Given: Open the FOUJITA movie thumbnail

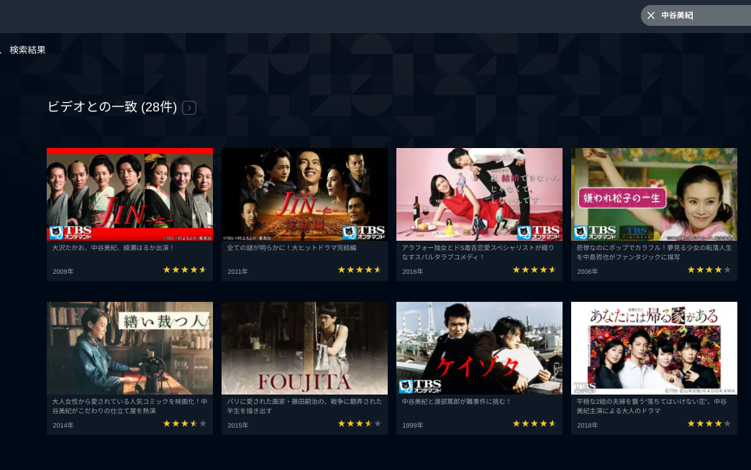Looking at the screenshot, I should click(304, 348).
